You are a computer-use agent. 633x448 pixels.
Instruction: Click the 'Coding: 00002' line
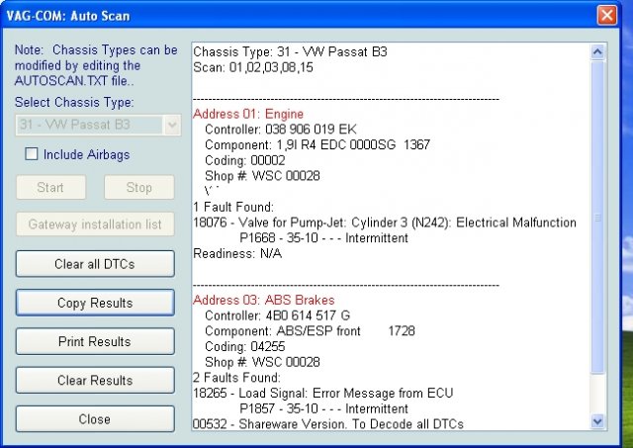click(245, 160)
